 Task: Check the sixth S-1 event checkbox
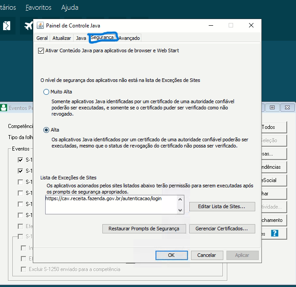click(x=20, y=215)
